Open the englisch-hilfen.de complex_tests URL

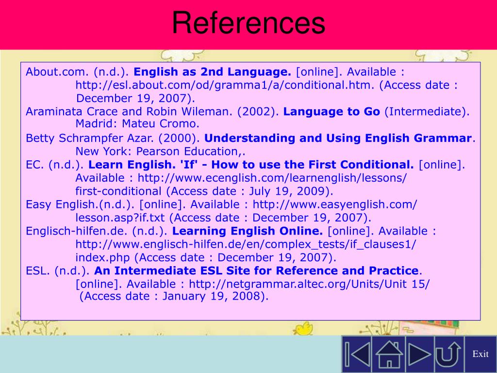(x=246, y=244)
